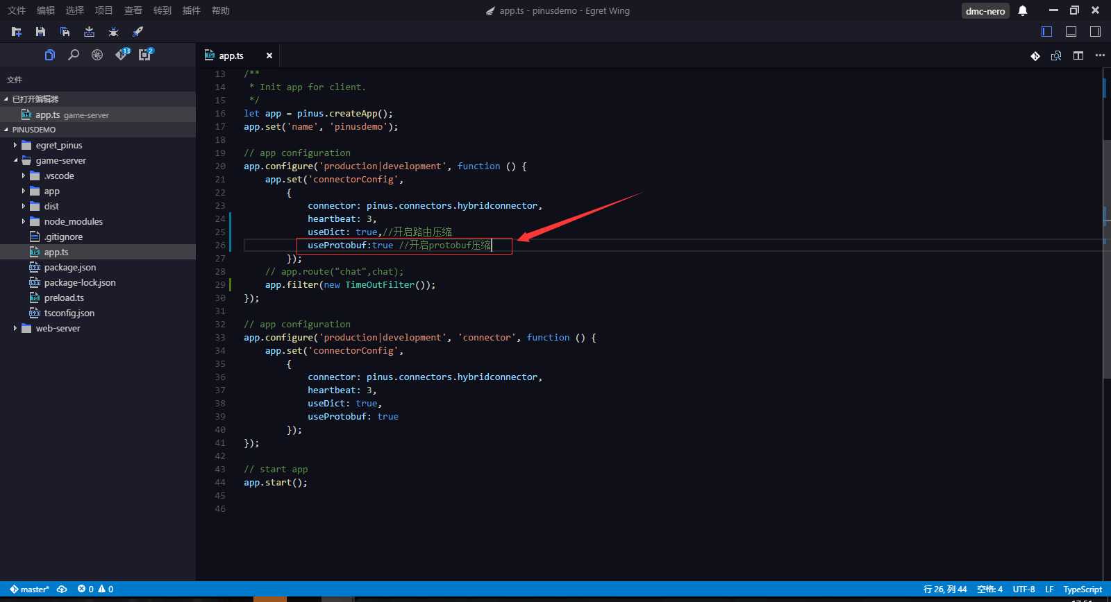1111x602 pixels.
Task: Open the 查看 menu
Action: pyautogui.click(x=133, y=10)
